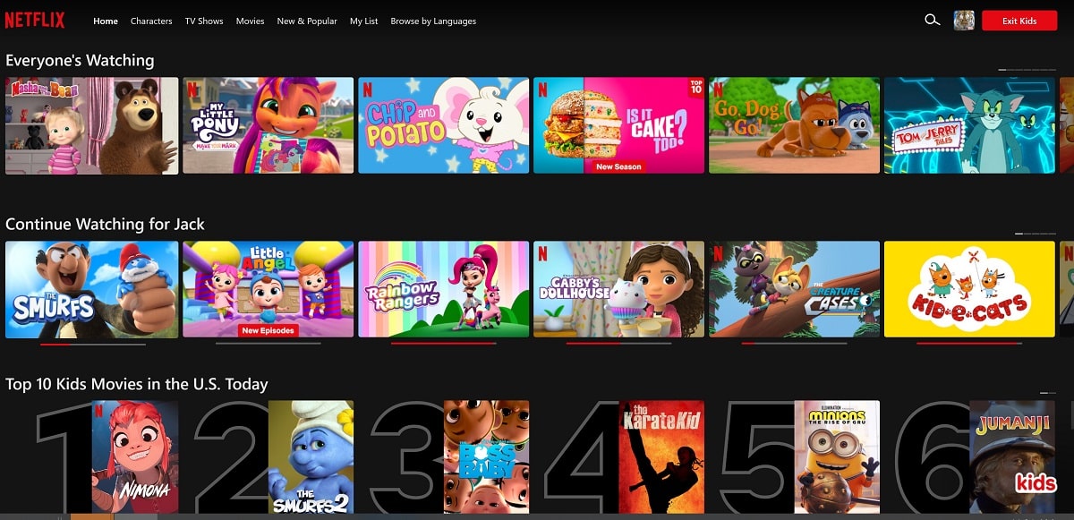The image size is (1074, 520).
Task: Open Top 10 Kids Movies row title
Action: click(137, 384)
